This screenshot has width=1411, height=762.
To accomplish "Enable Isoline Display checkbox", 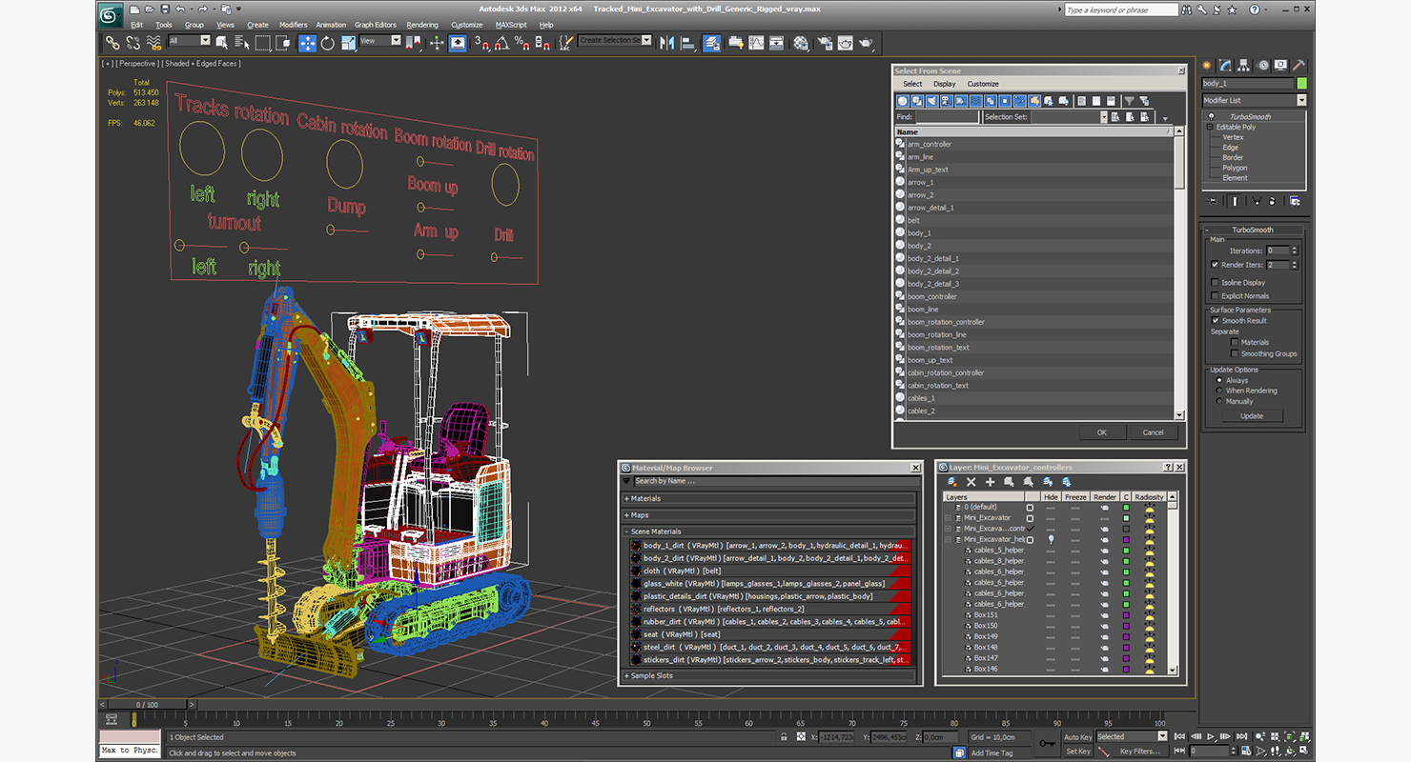I will pyautogui.click(x=1215, y=283).
